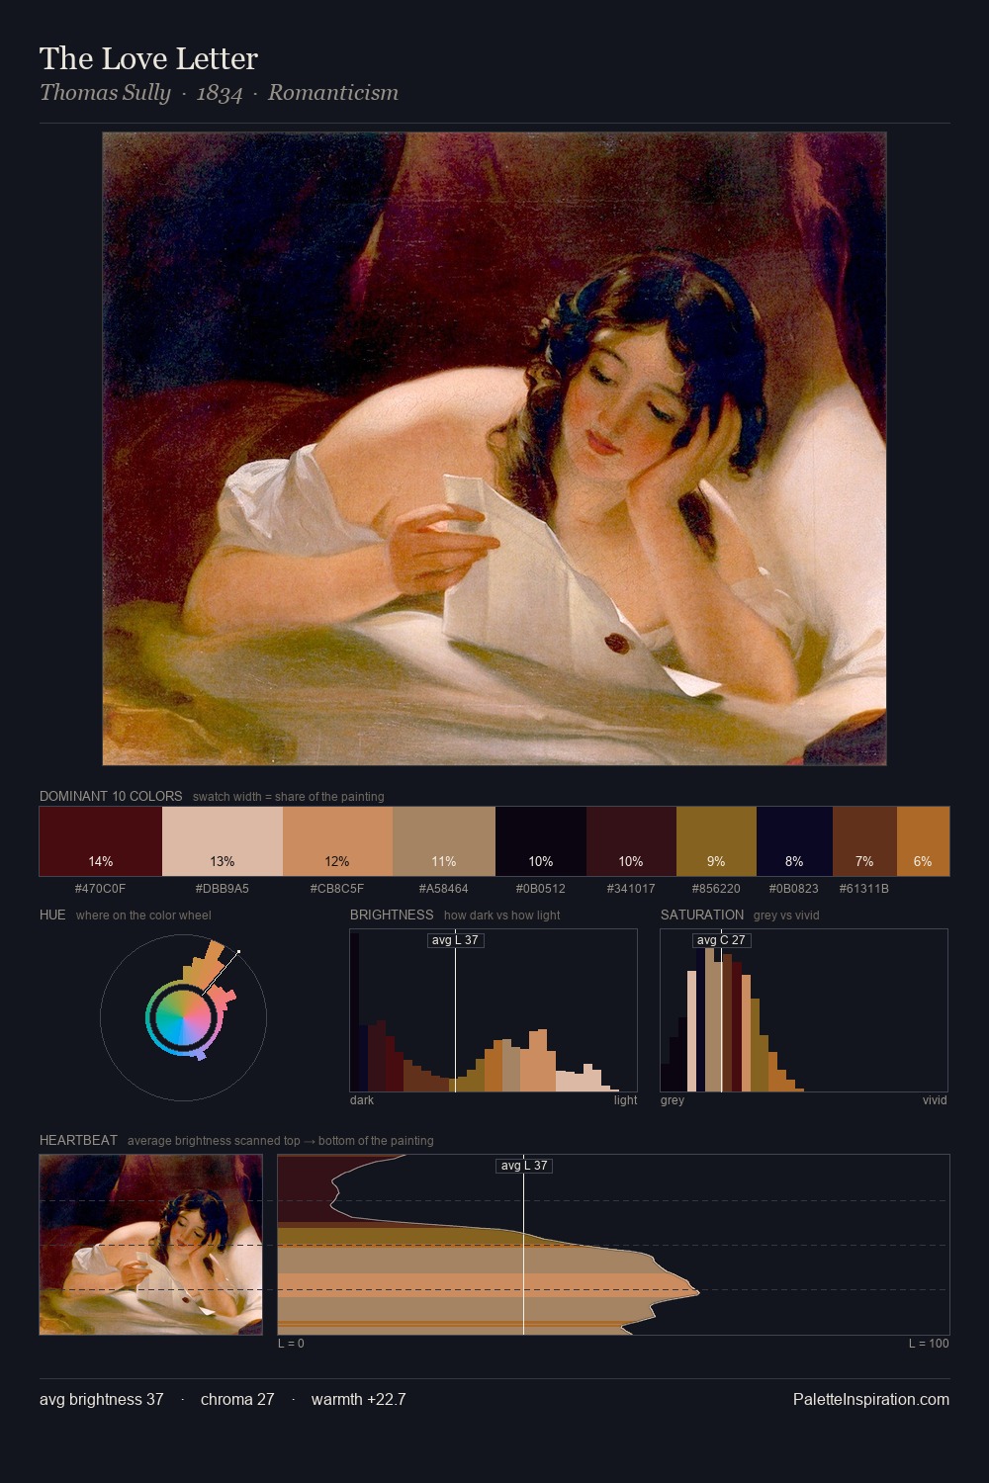Pick the #CB8C5F orange-tan swatch
The height and width of the screenshot is (1483, 989).
pyautogui.click(x=337, y=841)
